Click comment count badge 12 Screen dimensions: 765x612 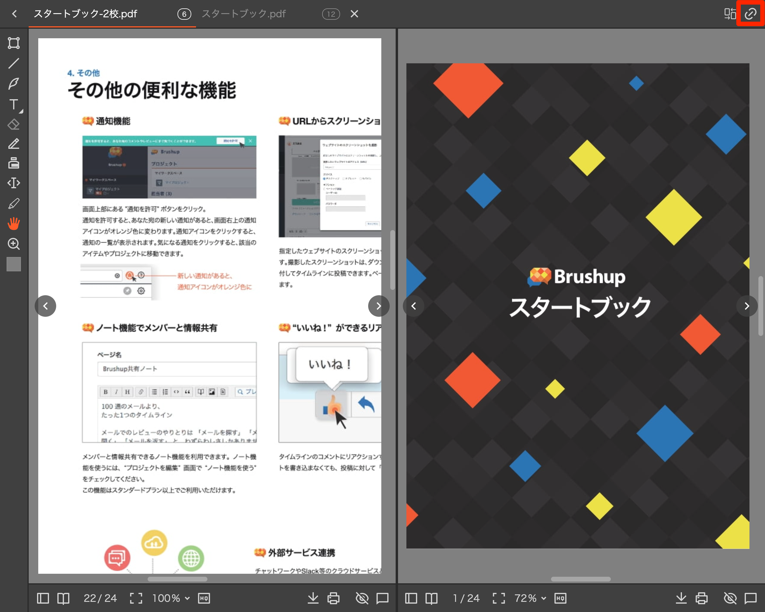click(331, 14)
